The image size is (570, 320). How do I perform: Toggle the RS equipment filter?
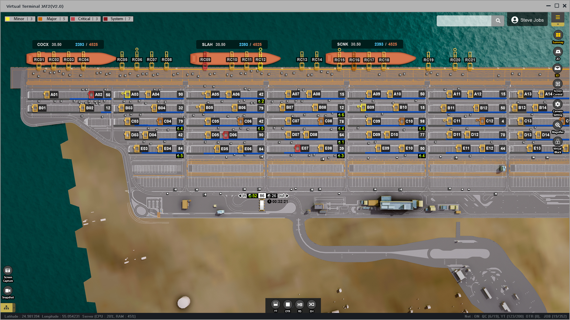(x=300, y=304)
